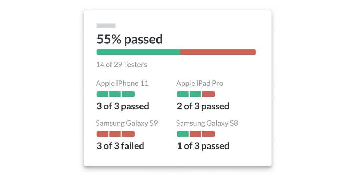Click the red segment under Apple iPad Pro
354x179 pixels.
click(209, 94)
